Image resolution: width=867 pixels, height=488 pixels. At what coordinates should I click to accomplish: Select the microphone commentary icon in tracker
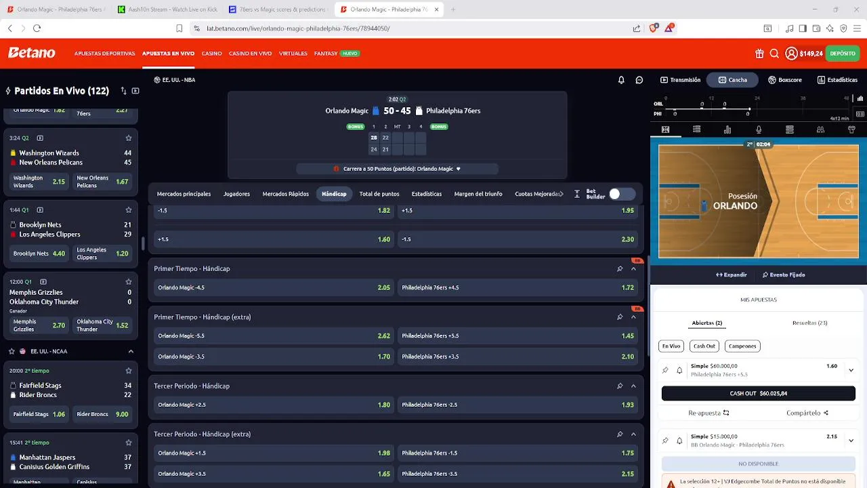click(759, 129)
